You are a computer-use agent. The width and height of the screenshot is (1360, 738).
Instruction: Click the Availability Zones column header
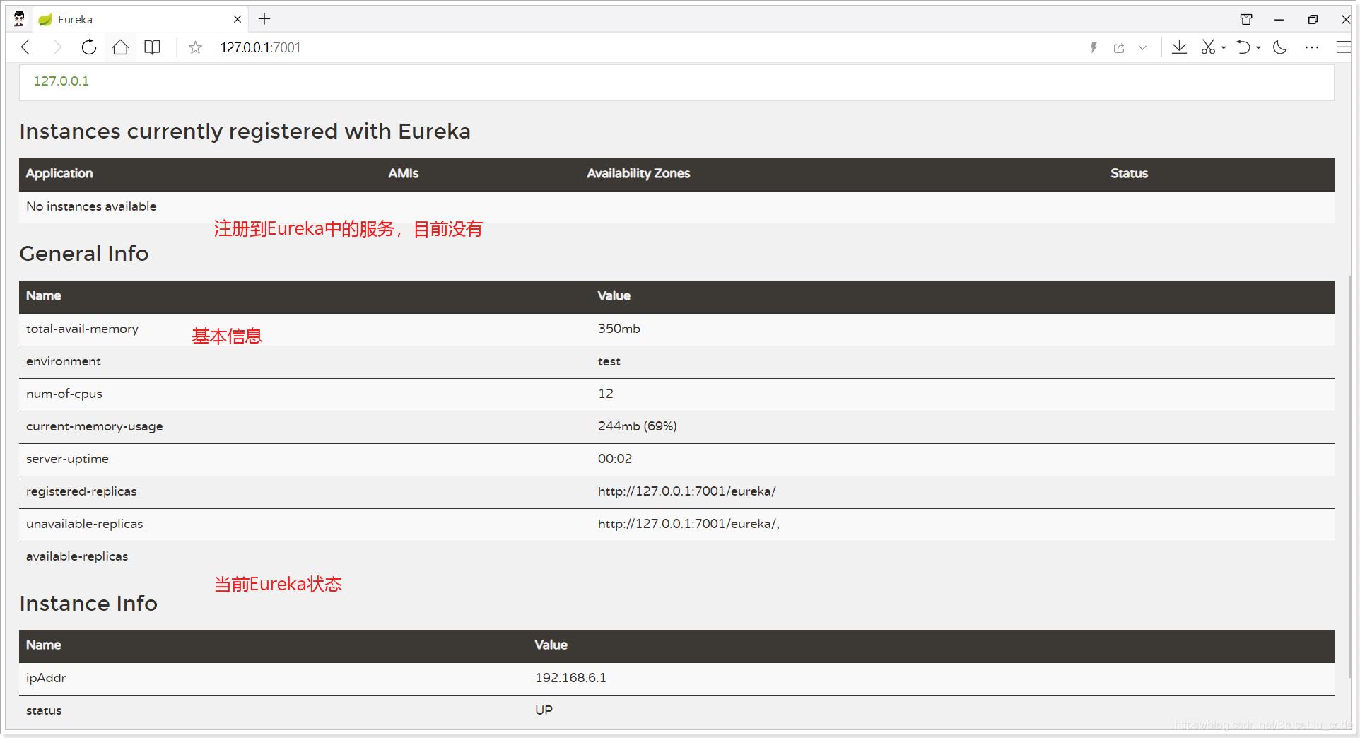pyautogui.click(x=638, y=173)
